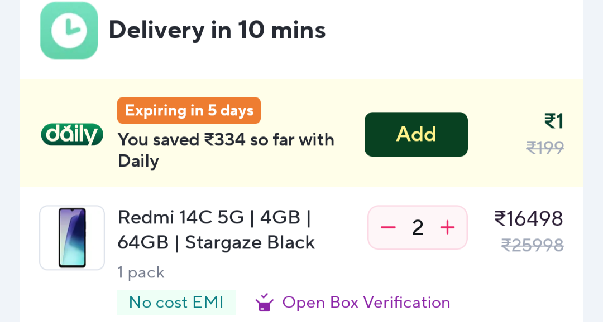Image resolution: width=603 pixels, height=322 pixels.
Task: Decrease Redmi 14C quantity with minus
Action: click(388, 227)
